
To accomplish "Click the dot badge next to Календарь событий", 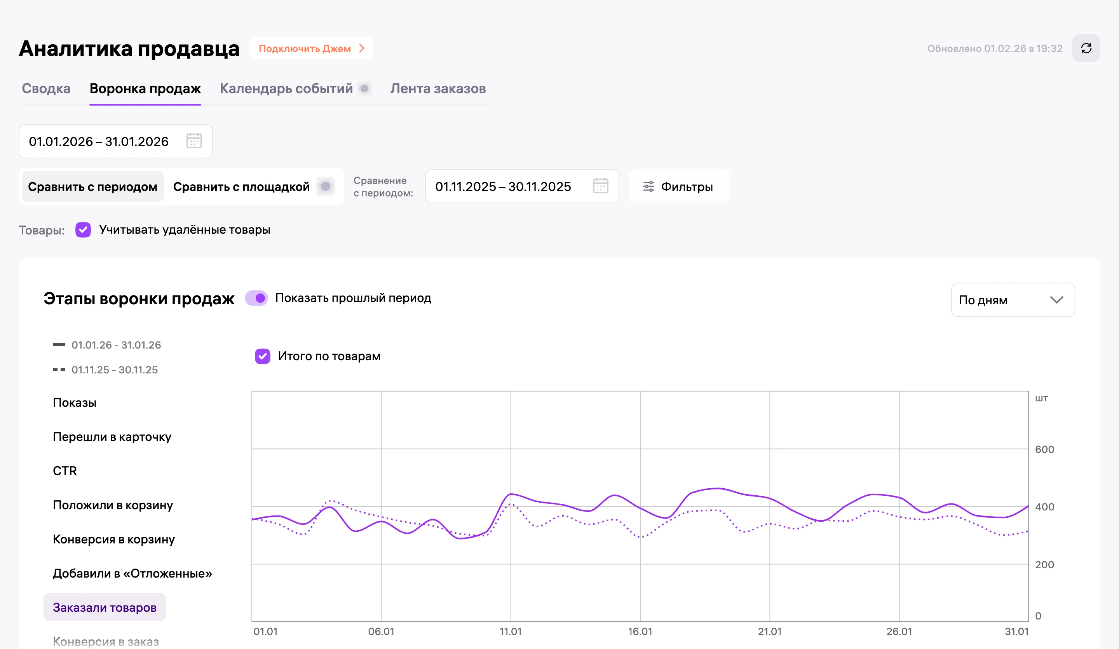I will coord(364,89).
